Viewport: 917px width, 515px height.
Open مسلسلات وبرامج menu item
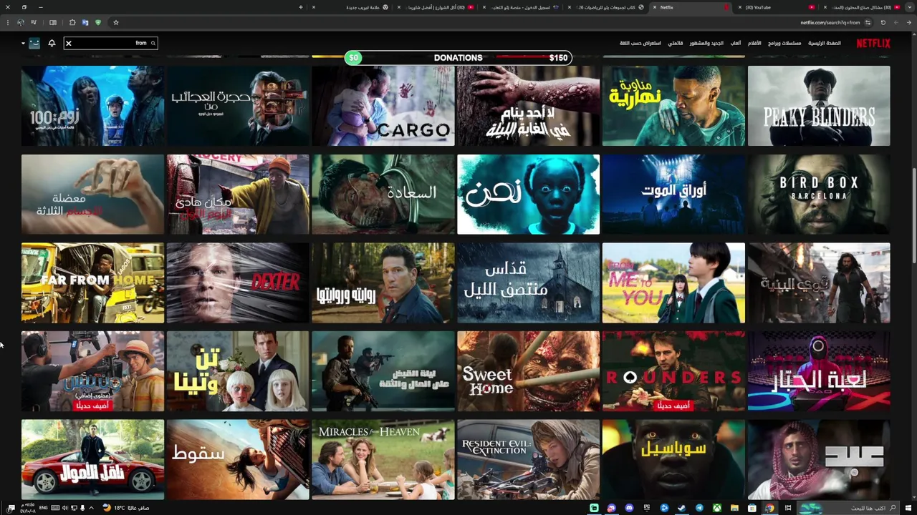(x=784, y=43)
